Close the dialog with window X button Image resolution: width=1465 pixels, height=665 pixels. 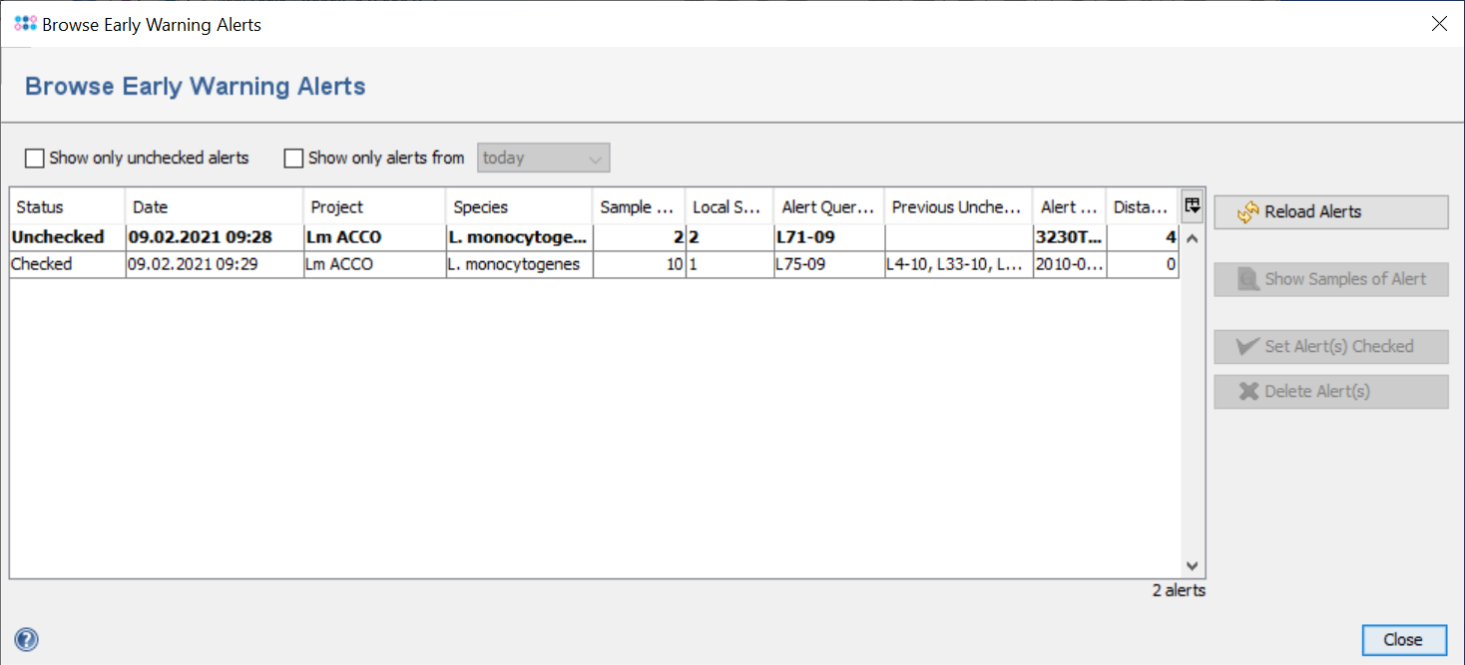click(x=1439, y=24)
